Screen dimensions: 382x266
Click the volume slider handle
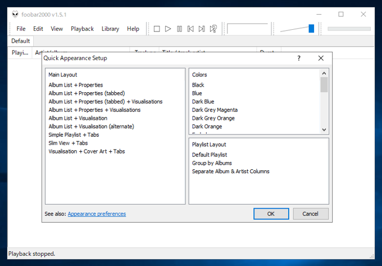[311, 29]
